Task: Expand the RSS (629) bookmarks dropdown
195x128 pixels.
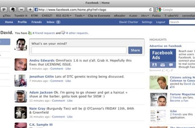Action: click(x=63, y=15)
